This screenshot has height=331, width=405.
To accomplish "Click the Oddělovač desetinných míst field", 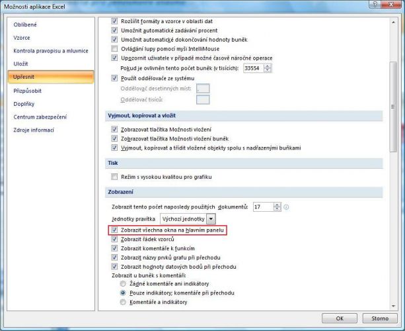I will pyautogui.click(x=203, y=89).
